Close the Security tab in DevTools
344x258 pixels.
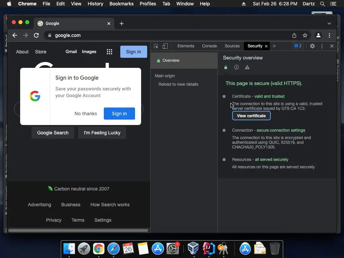point(266,46)
